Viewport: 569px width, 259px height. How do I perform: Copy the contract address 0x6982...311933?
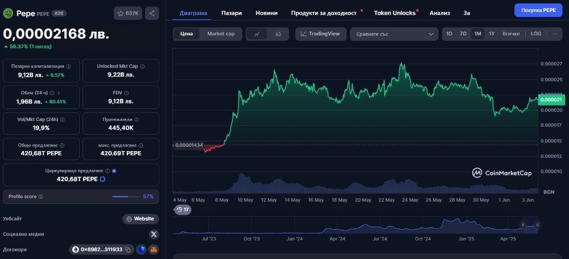[x=128, y=249]
